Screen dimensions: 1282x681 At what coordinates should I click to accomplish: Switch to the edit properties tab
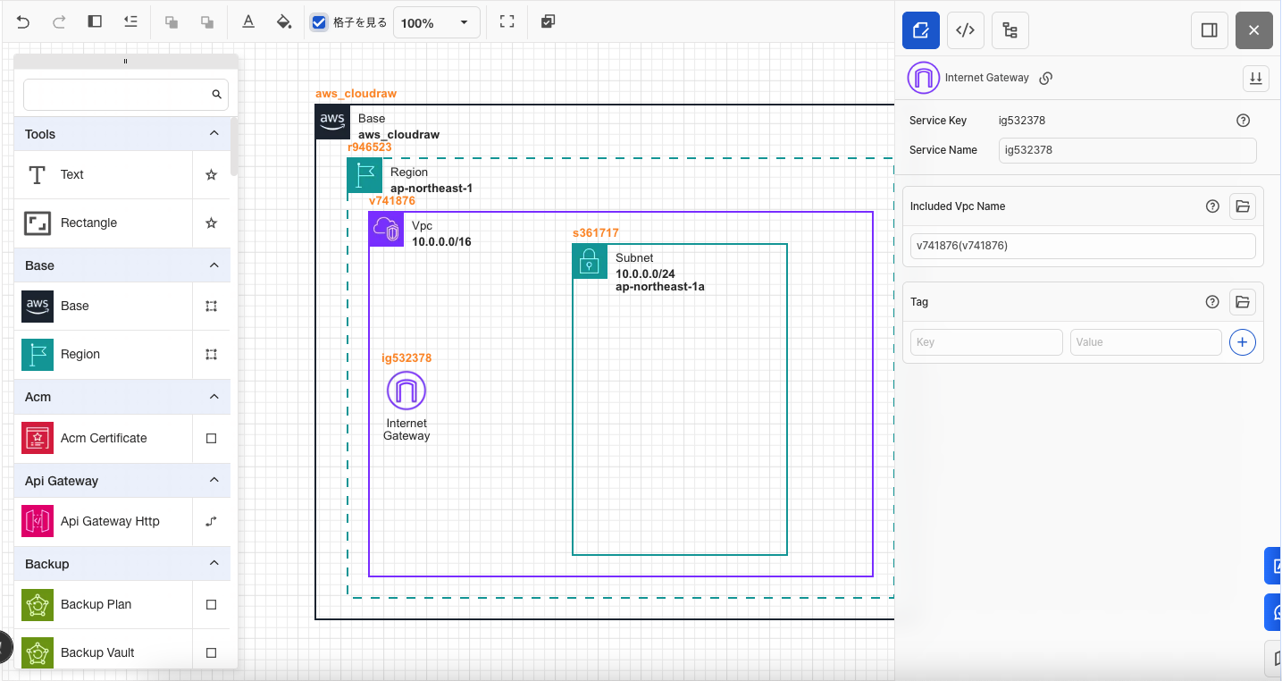coord(921,30)
